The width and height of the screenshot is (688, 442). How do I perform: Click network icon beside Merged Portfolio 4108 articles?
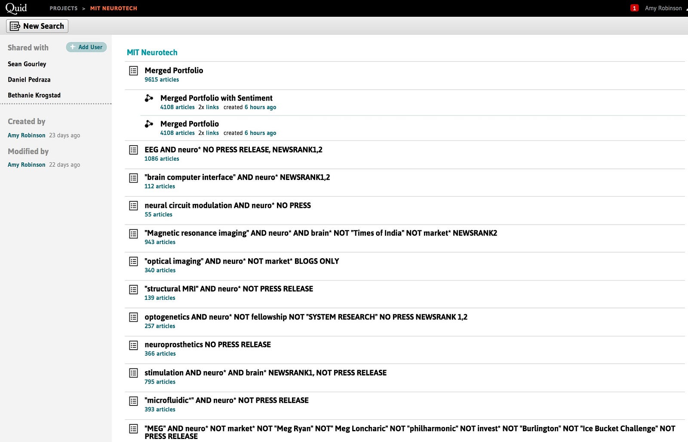[x=149, y=124]
